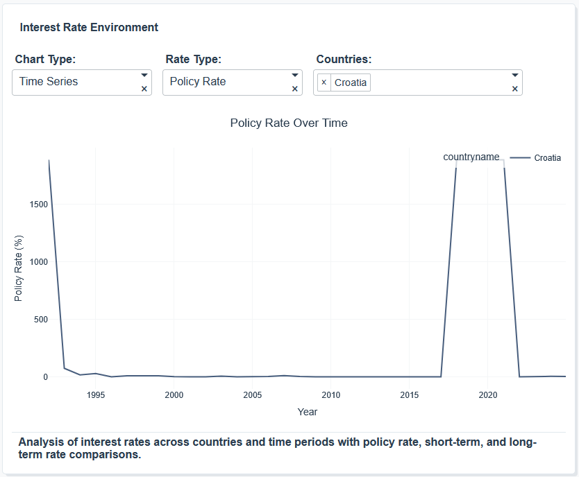This screenshot has height=477, width=579.
Task: Clear the Rate Type selection
Action: (295, 89)
